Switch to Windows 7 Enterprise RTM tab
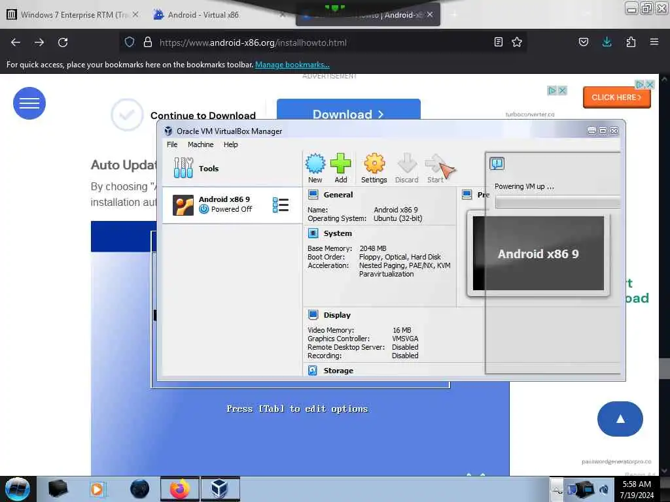This screenshot has width=670, height=502. (x=73, y=15)
